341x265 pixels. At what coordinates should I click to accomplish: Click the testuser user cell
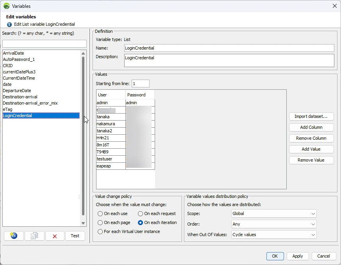[111, 159]
